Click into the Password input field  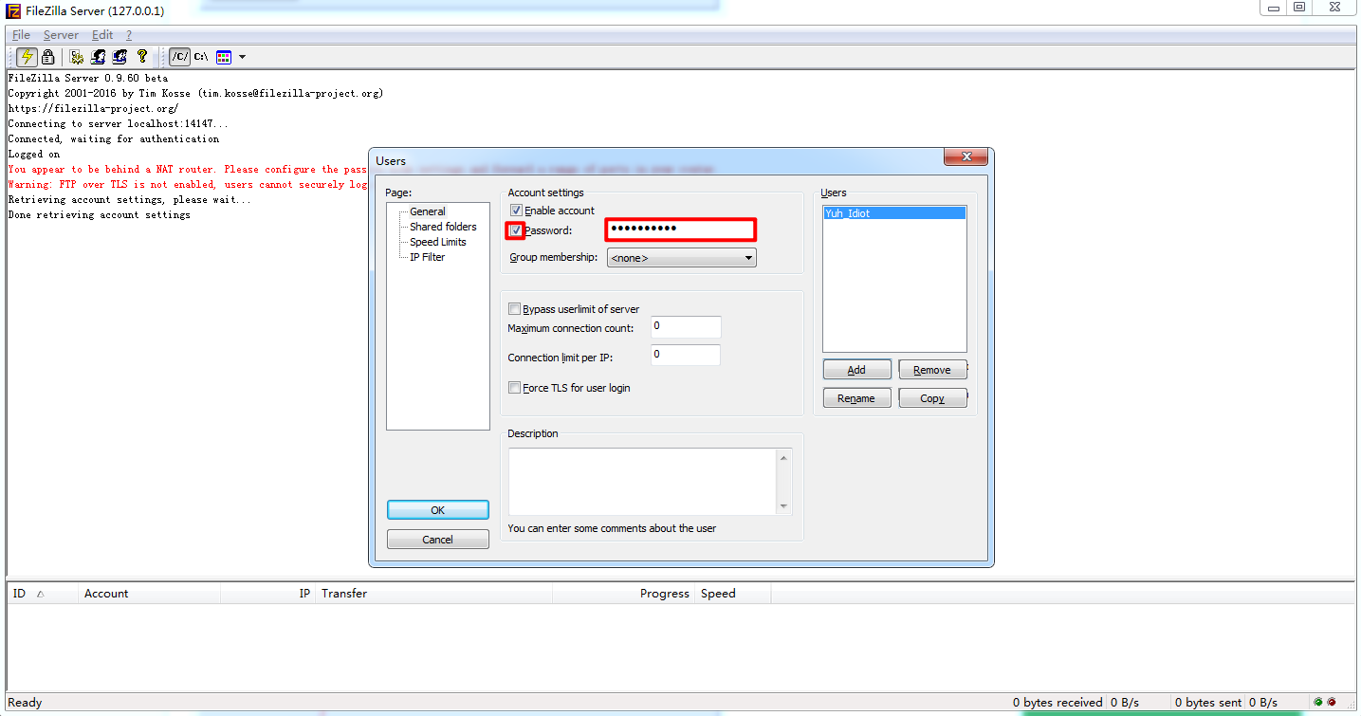681,229
